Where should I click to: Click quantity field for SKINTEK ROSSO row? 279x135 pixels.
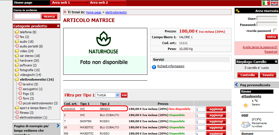[200, 122]
